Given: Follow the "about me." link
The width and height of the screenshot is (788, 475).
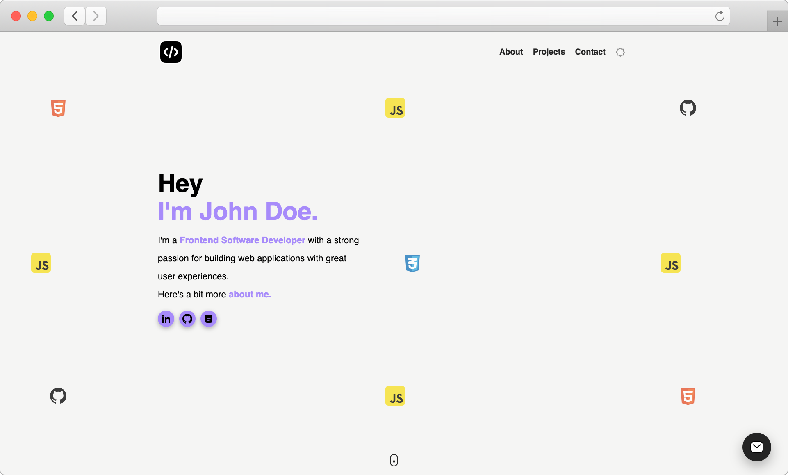Looking at the screenshot, I should coord(250,295).
